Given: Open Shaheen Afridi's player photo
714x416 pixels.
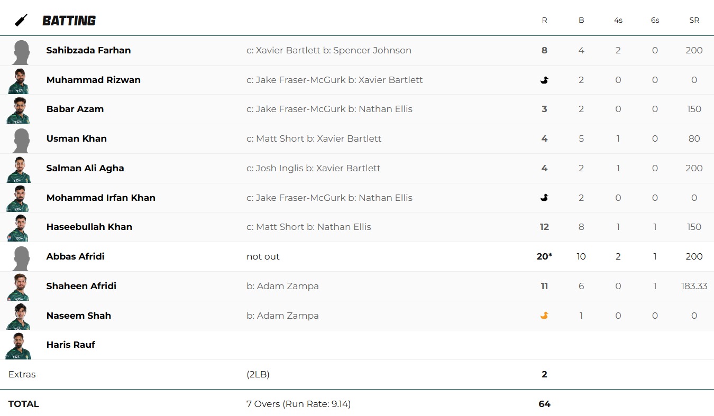Looking at the screenshot, I should tap(20, 286).
